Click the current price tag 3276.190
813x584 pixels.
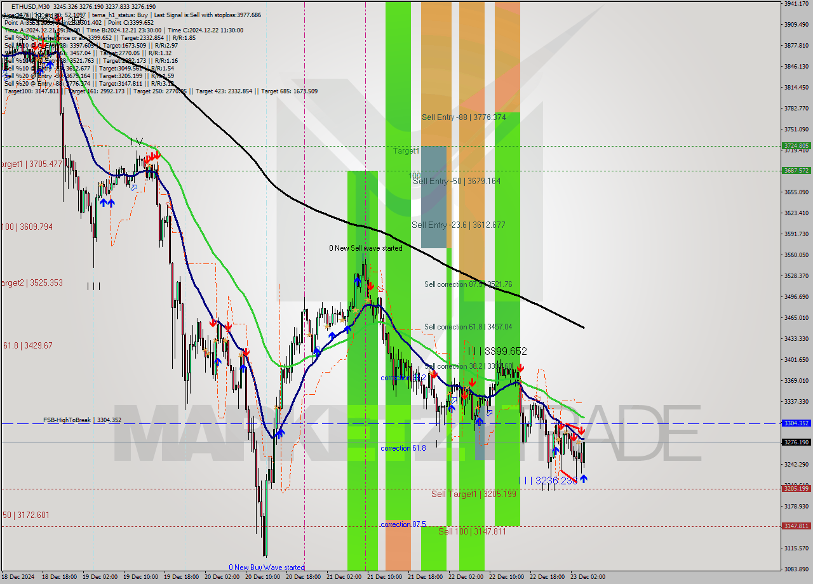point(796,442)
